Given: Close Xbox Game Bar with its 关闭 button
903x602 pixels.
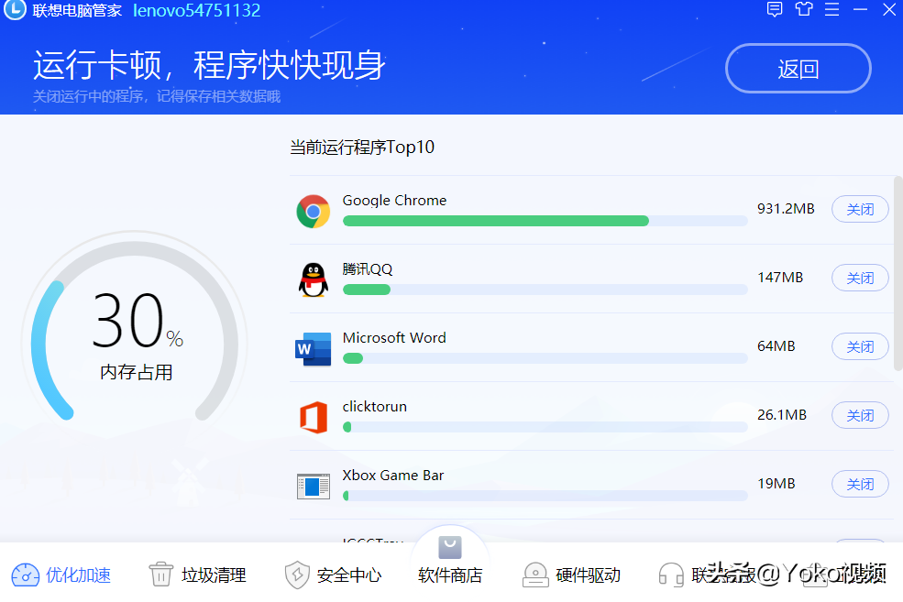Looking at the screenshot, I should click(860, 484).
